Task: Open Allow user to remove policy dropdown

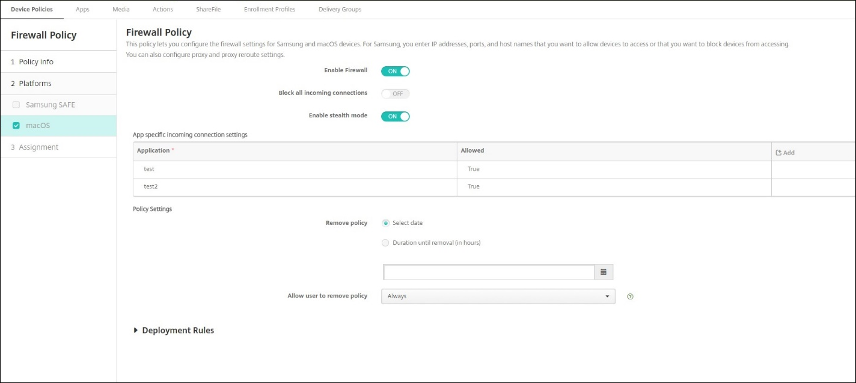Action: click(498, 296)
